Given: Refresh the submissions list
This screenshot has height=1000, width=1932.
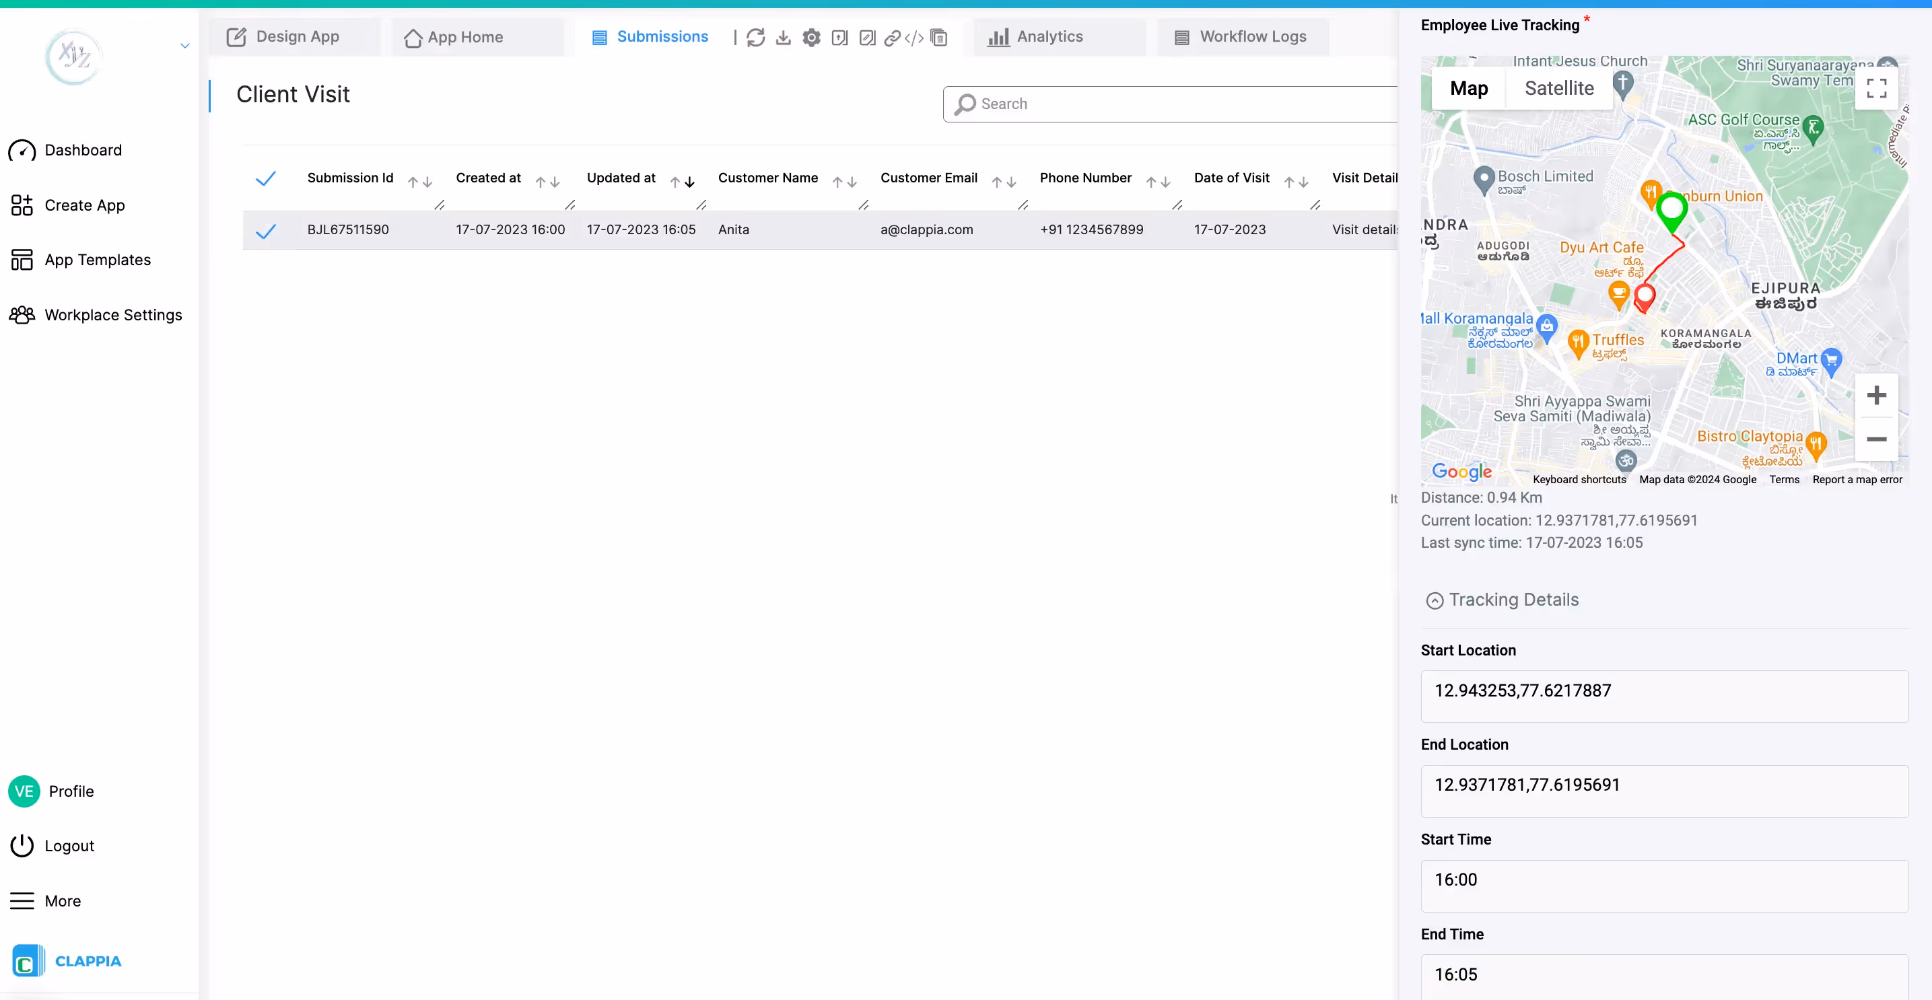Looking at the screenshot, I should (x=756, y=37).
